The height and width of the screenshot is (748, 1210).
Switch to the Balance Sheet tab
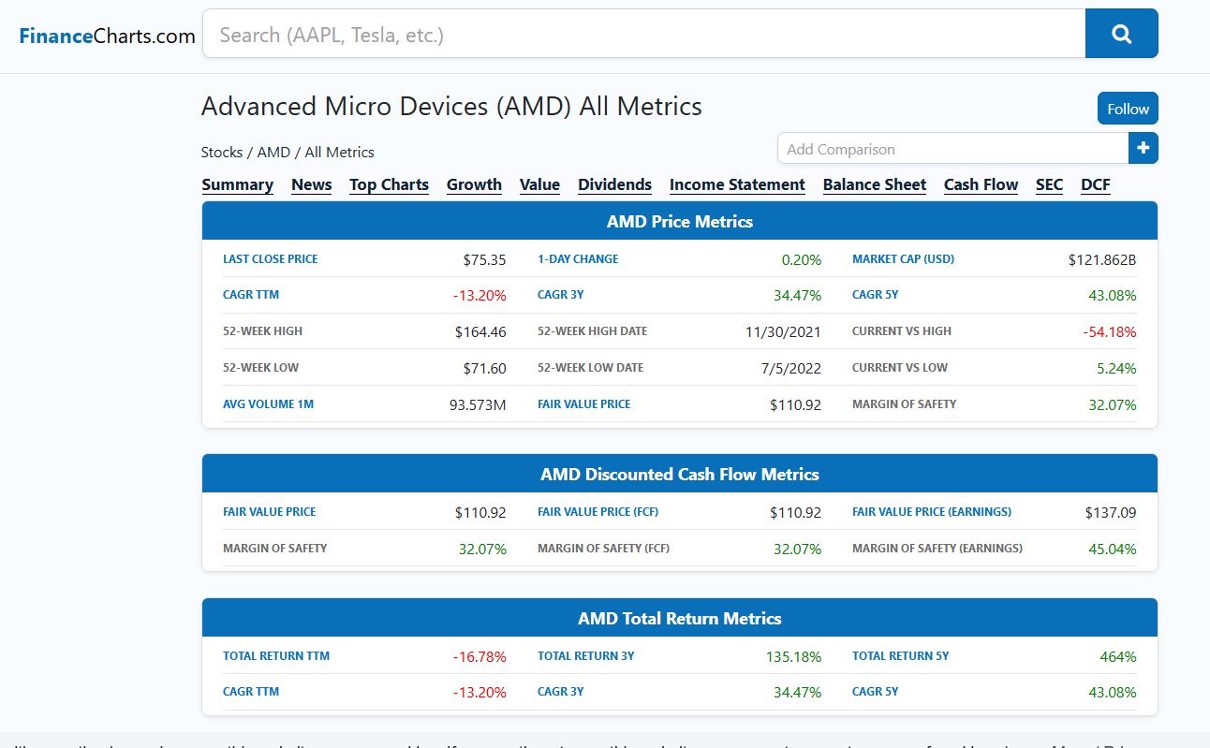tap(875, 184)
